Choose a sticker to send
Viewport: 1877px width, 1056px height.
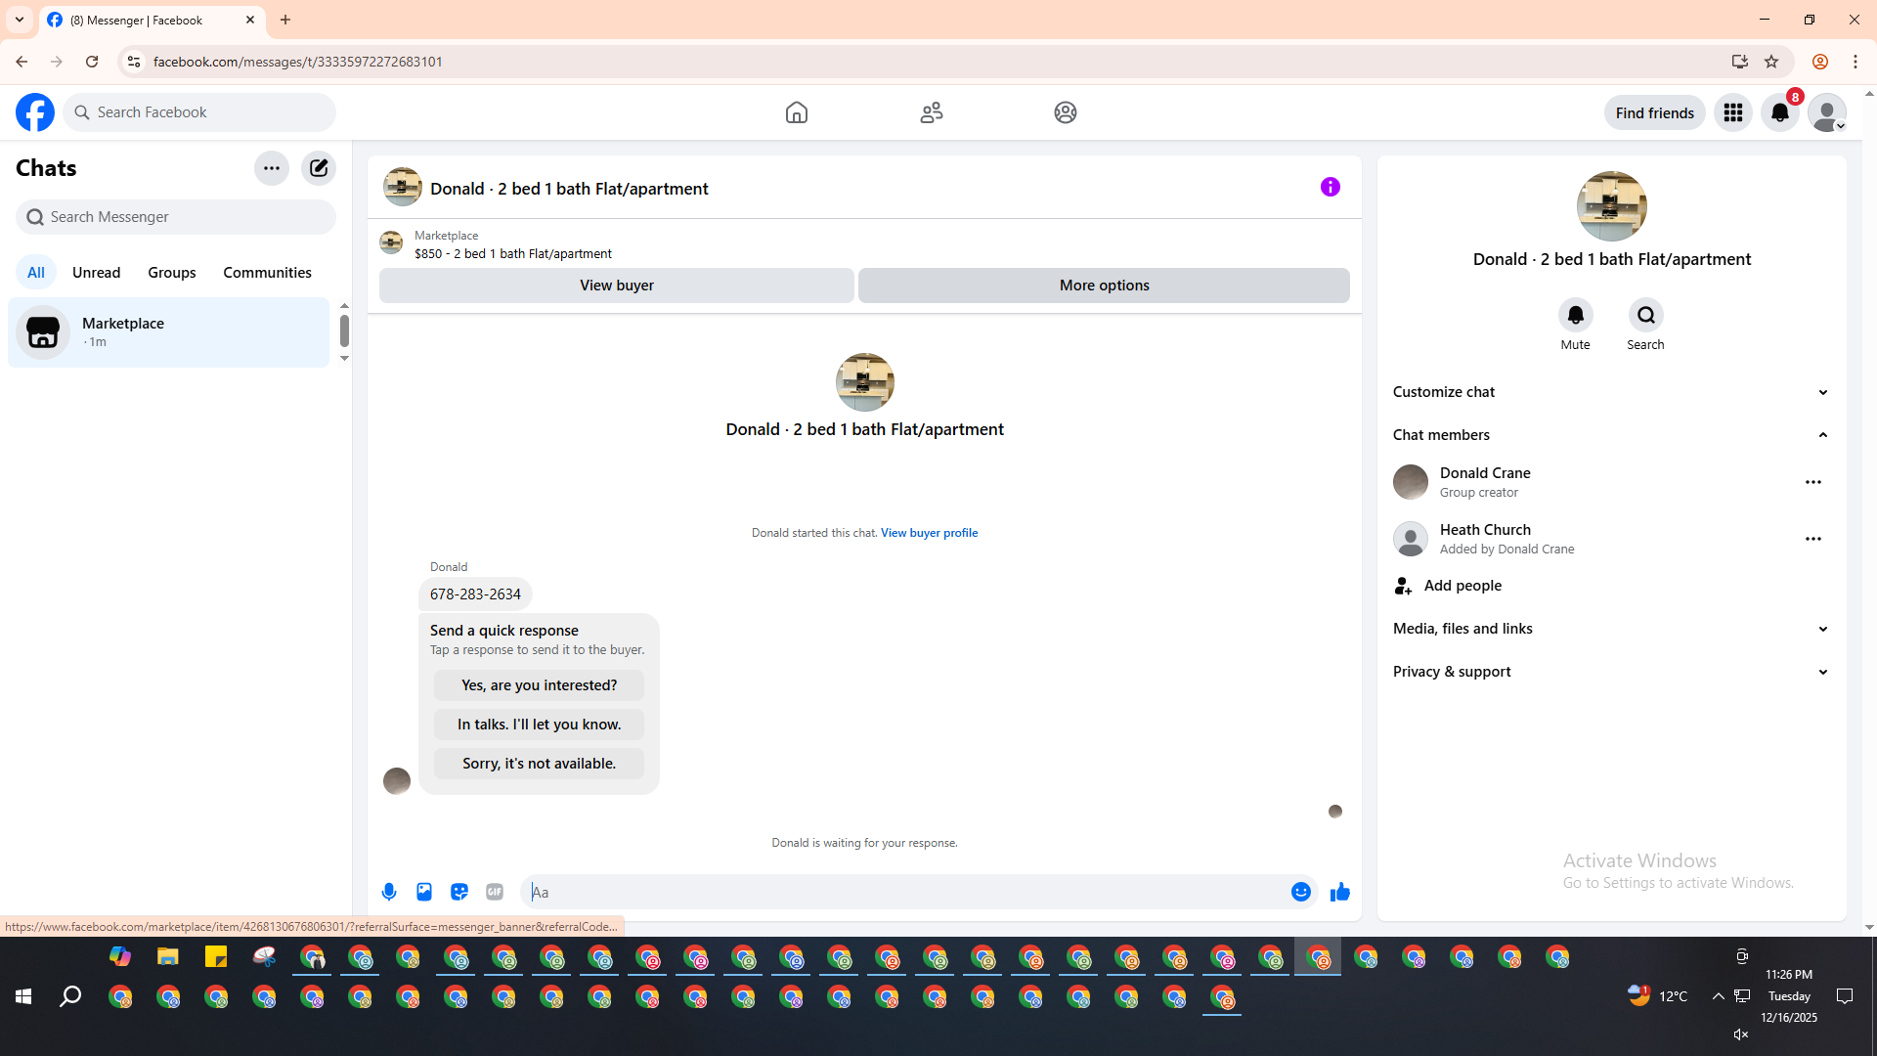pos(459,892)
